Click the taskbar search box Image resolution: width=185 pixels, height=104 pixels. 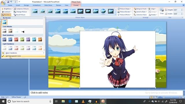[29, 101]
